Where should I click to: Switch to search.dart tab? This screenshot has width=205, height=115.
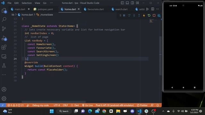click(121, 9)
